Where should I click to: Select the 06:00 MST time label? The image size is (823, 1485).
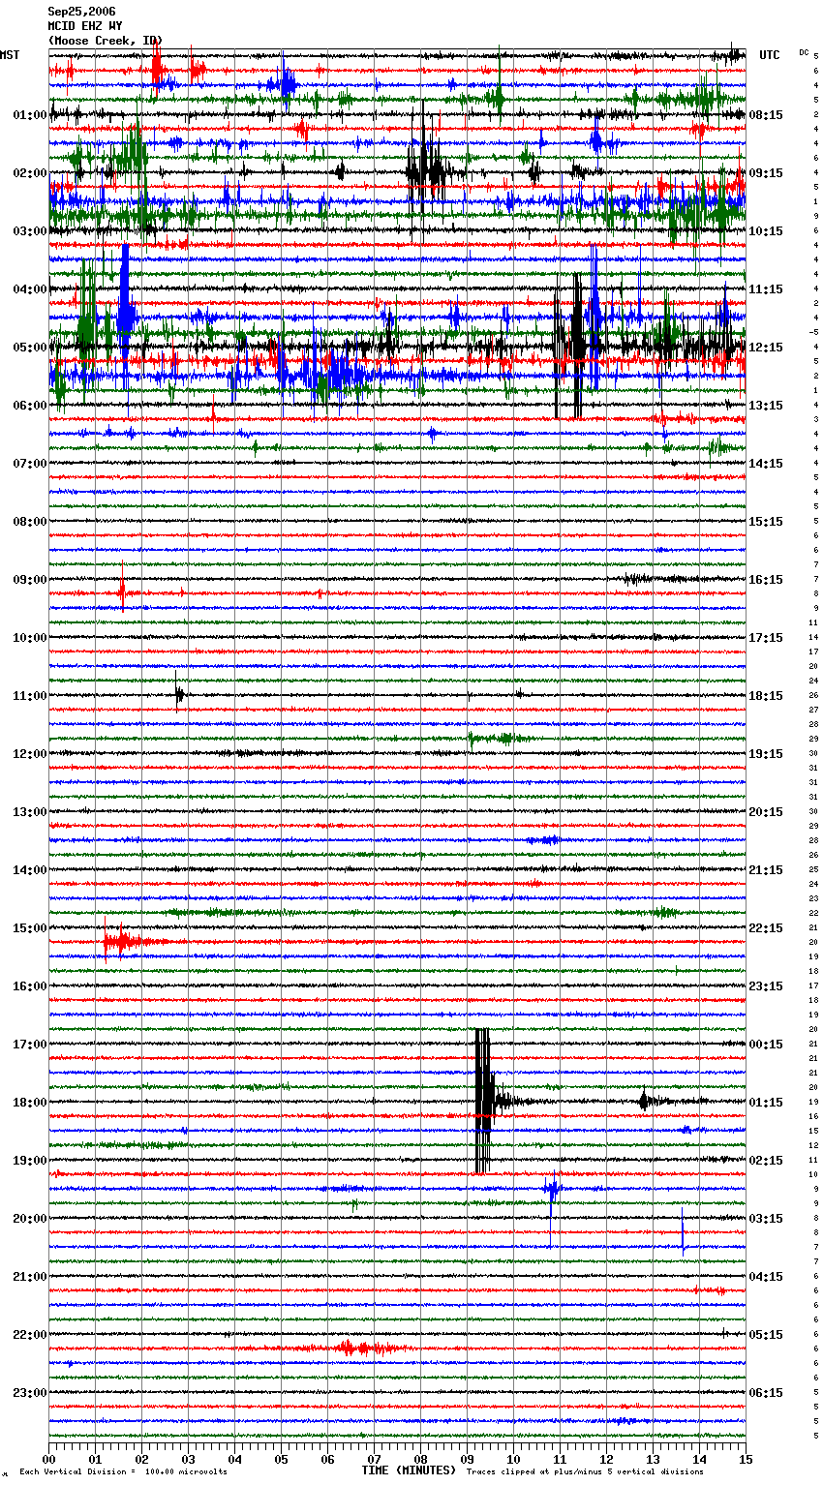point(29,406)
